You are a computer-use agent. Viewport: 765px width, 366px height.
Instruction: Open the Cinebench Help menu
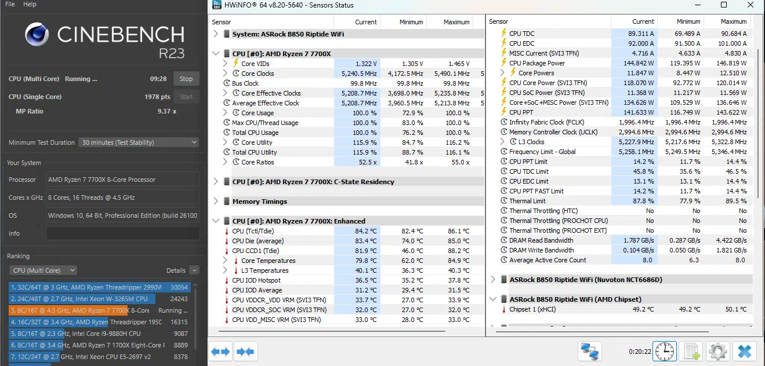click(30, 4)
